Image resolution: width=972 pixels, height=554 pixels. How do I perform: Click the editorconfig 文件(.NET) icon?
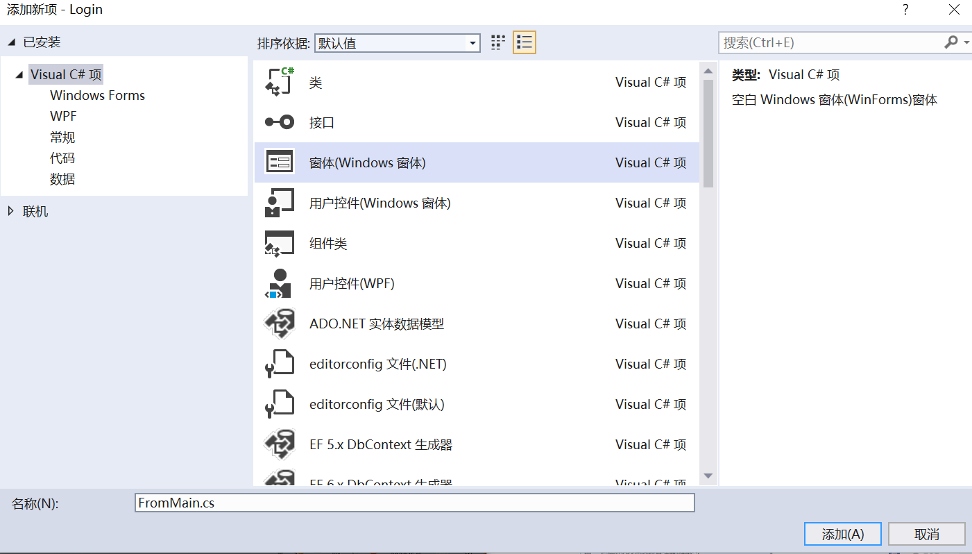(x=280, y=364)
